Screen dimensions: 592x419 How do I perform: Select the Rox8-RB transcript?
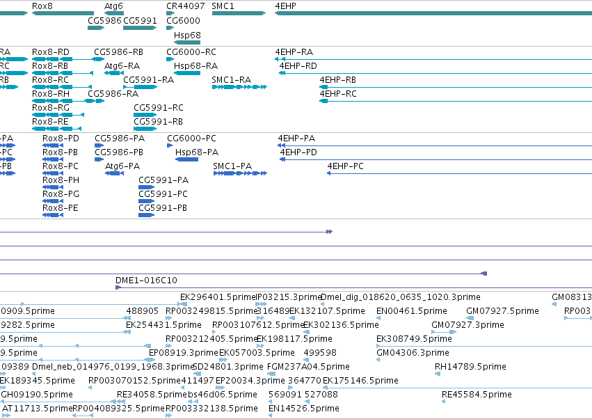coord(63,73)
